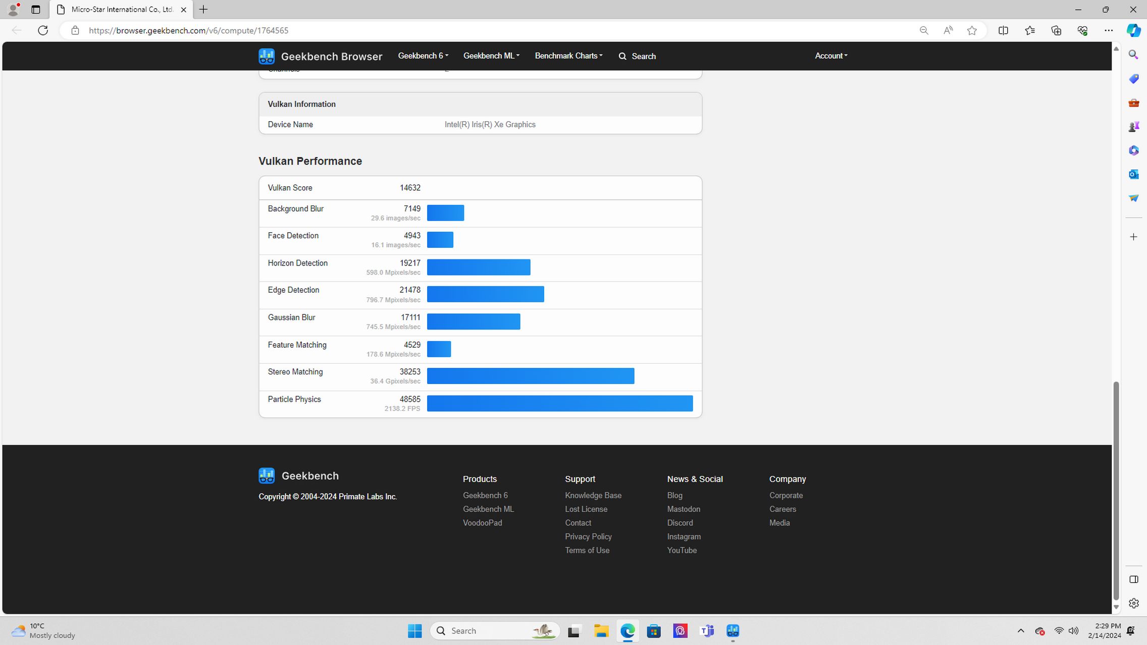Open the zoom control in address bar
This screenshot has height=645, width=1147.
924,30
